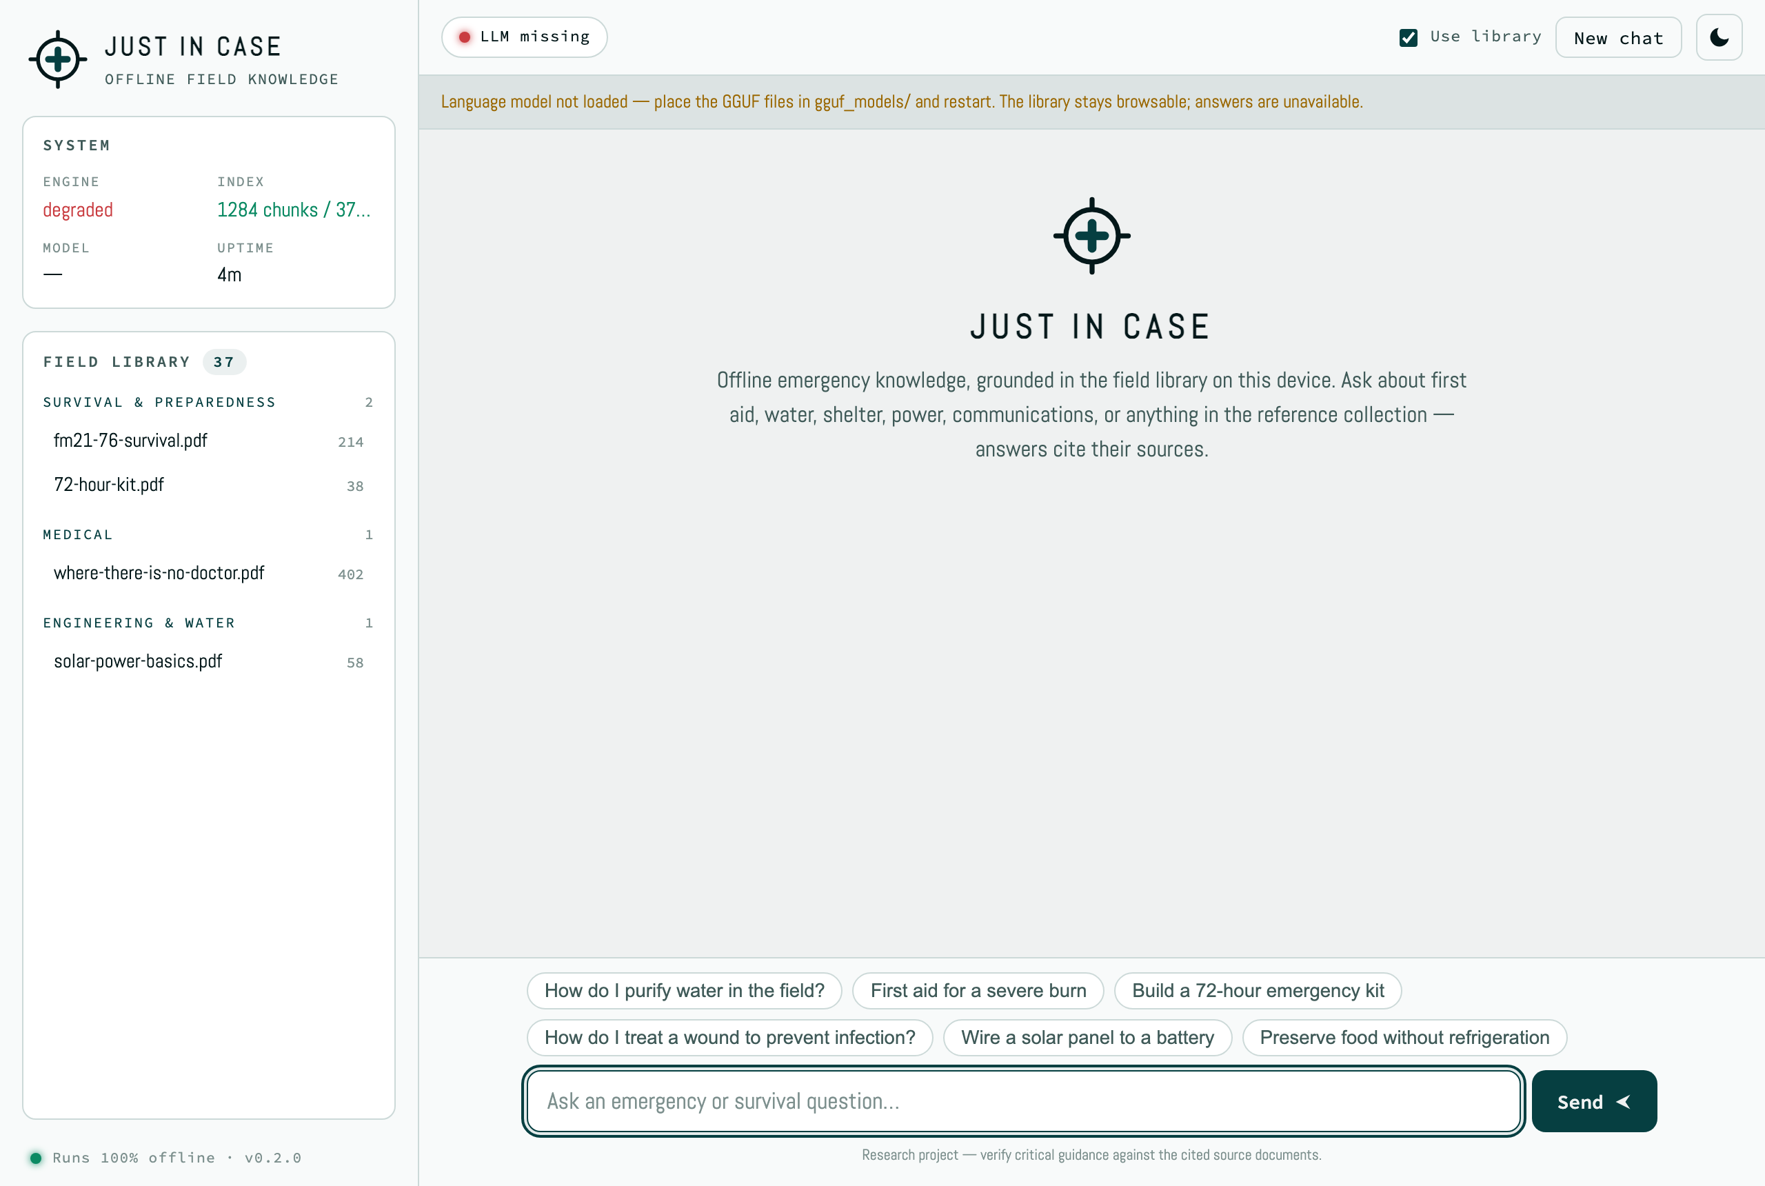This screenshot has width=1765, height=1186.
Task: Start a New chat
Action: [1618, 37]
